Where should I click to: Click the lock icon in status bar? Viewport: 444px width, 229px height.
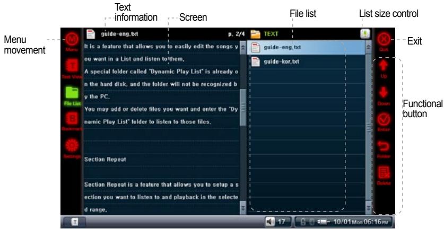(x=303, y=222)
